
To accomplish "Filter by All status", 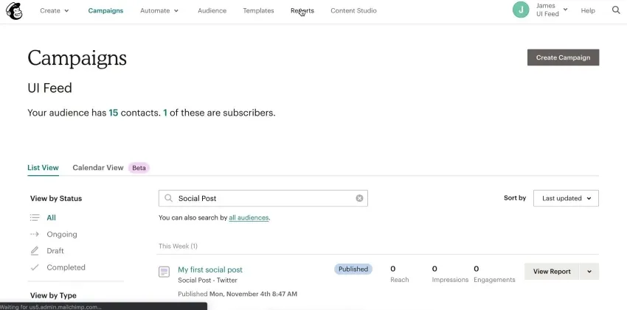I will coord(51,218).
